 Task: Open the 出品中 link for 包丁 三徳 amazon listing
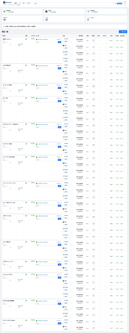pos(122,99)
